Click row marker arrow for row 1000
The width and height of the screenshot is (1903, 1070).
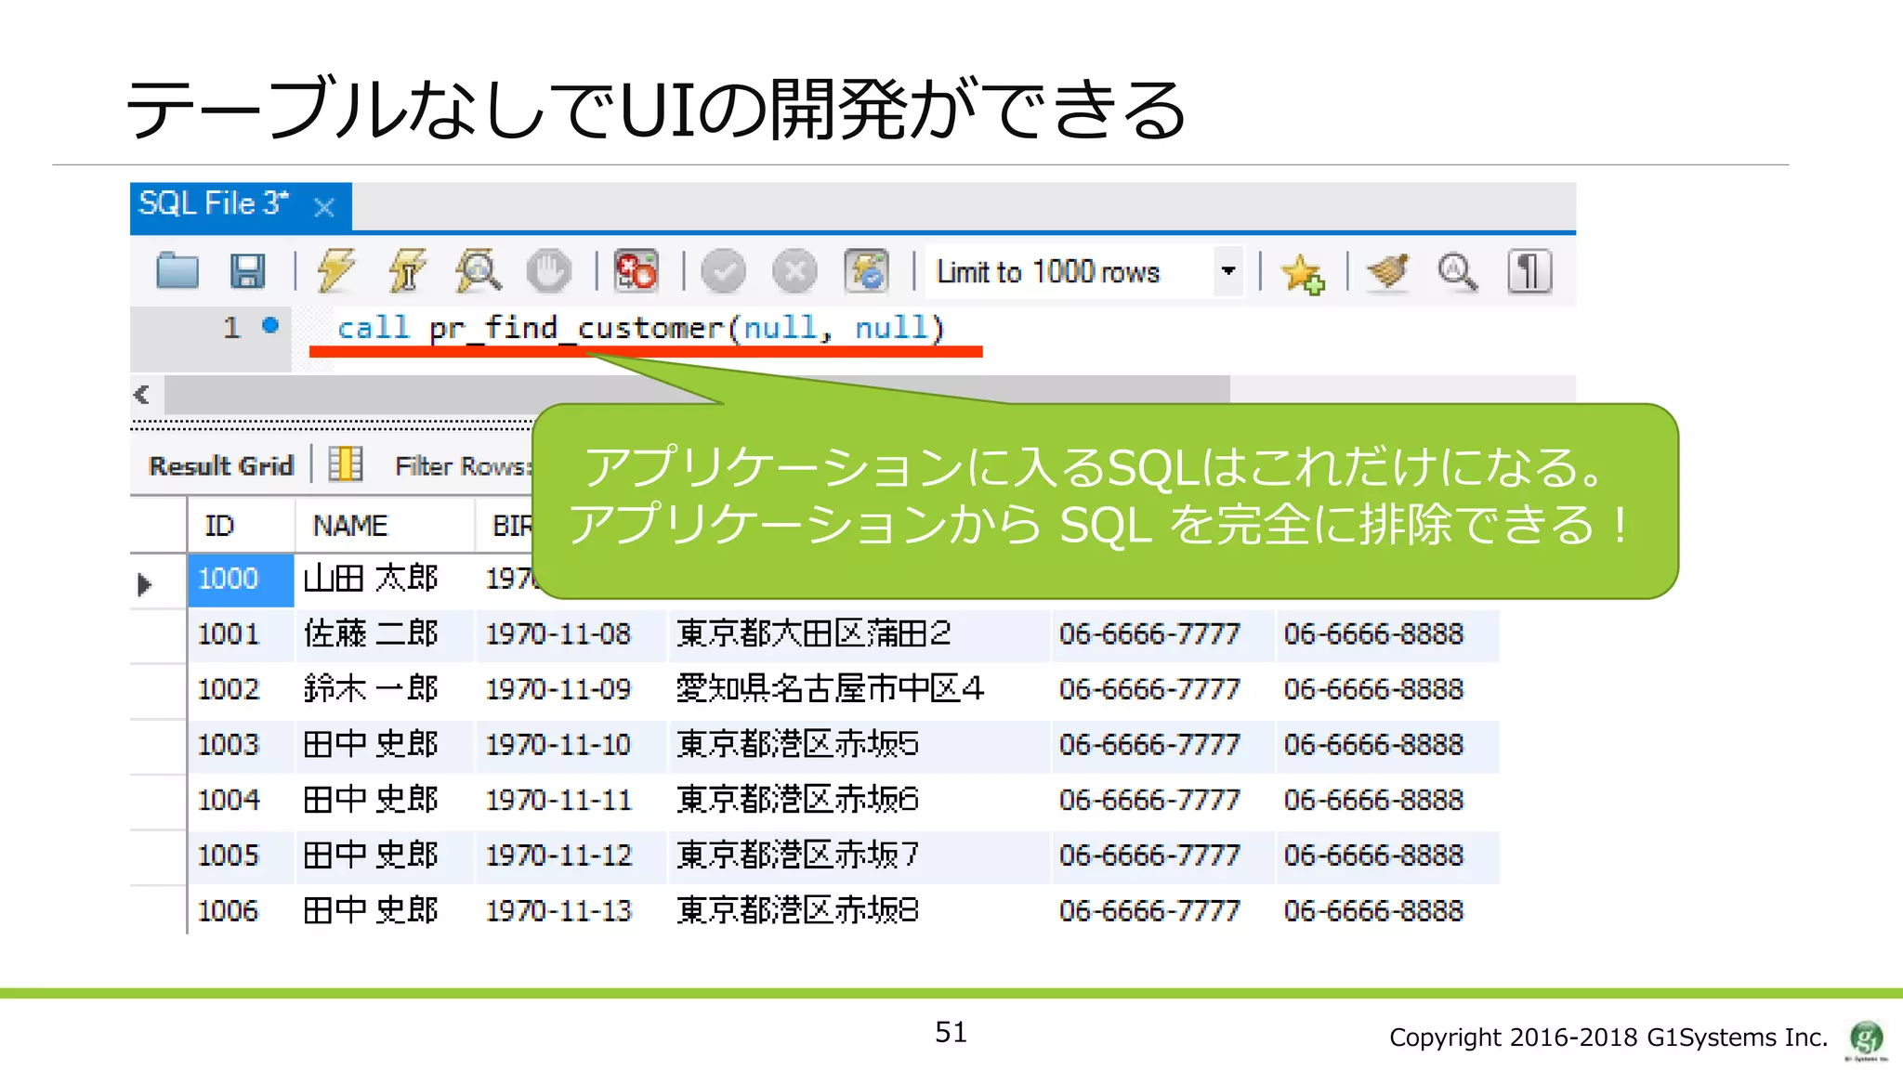tap(144, 584)
